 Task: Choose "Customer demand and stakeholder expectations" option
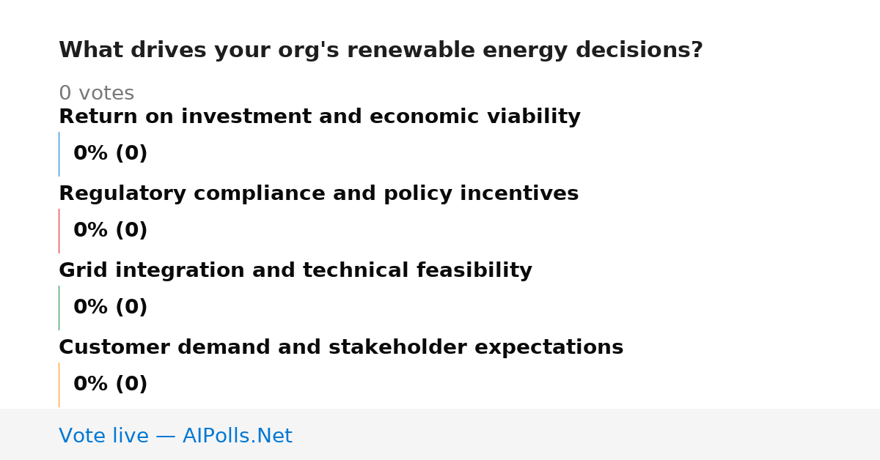tap(341, 348)
